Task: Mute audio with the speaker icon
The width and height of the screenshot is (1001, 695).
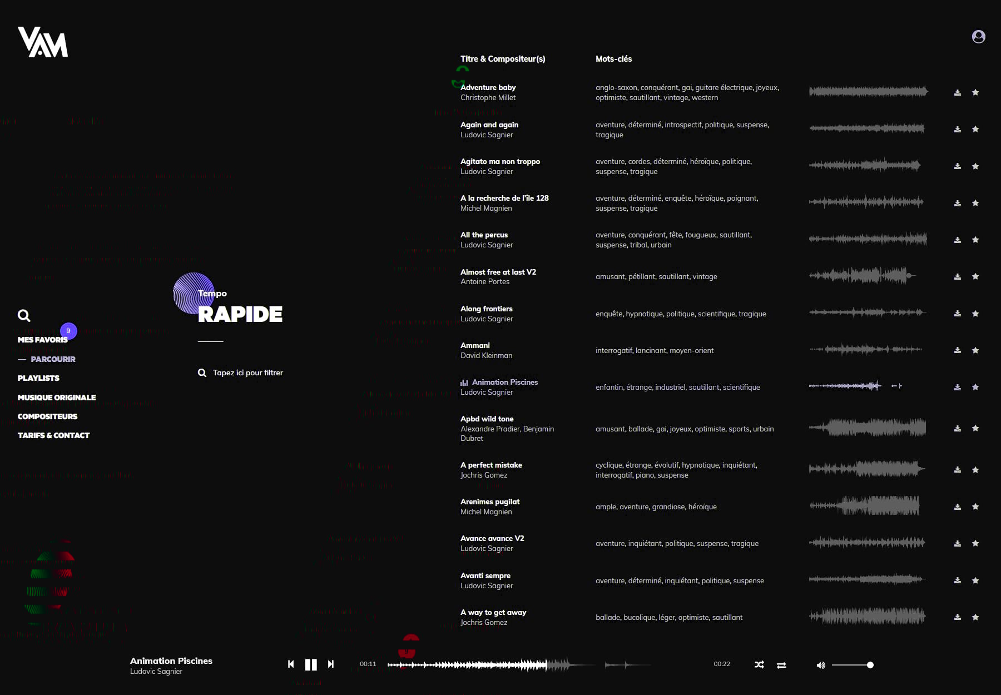Action: (x=820, y=665)
